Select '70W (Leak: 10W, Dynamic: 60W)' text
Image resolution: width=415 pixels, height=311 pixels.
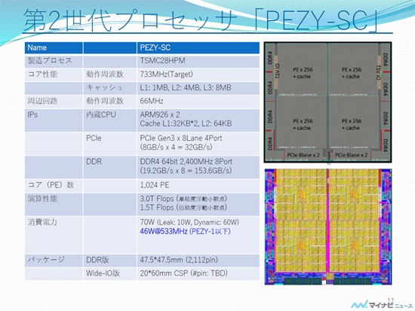(x=189, y=222)
